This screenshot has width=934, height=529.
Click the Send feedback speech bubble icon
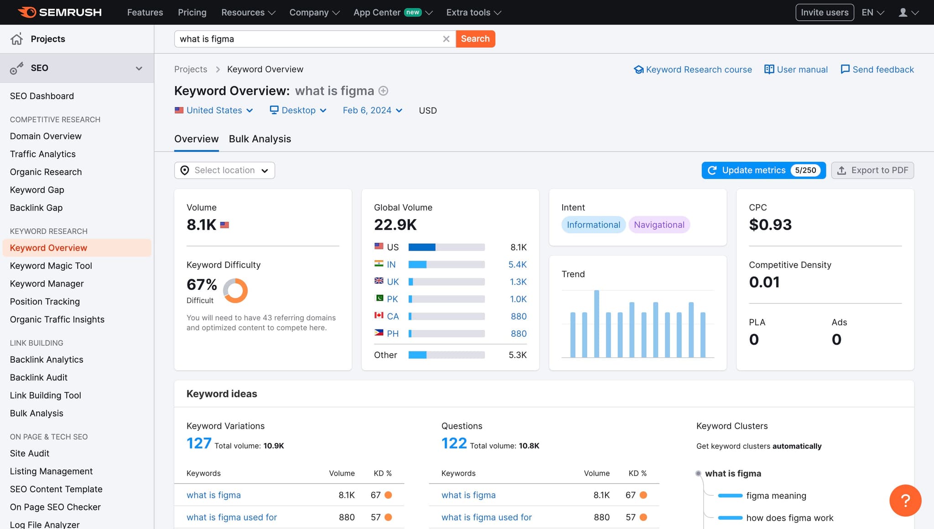click(x=846, y=69)
